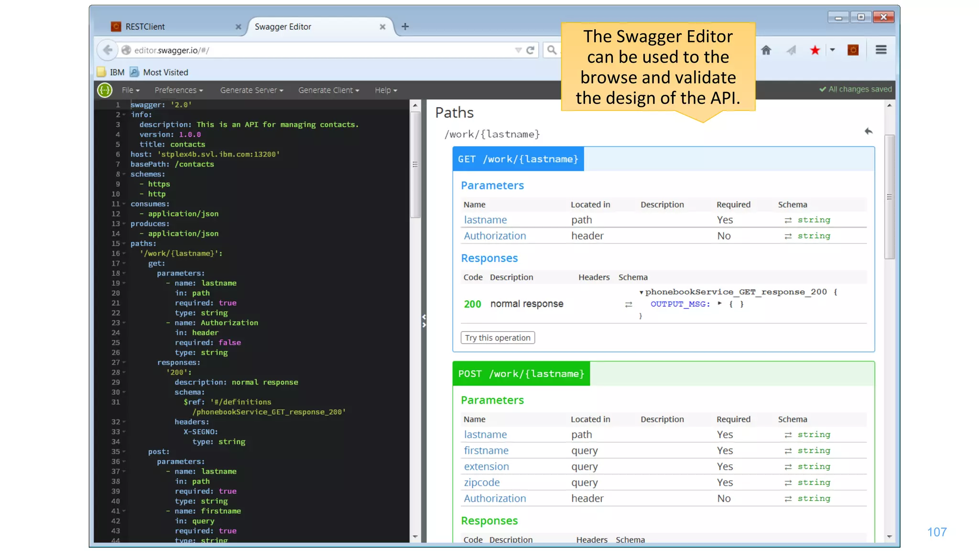This screenshot has width=979, height=551.
Task: Click the jump-to-YAML arrow beside /work/{lastname}
Action: (x=869, y=131)
